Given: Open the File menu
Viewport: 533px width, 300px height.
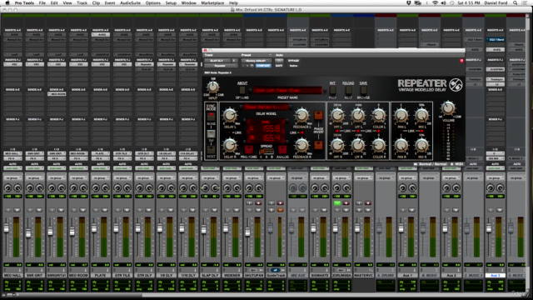Looking at the screenshot, I should pyautogui.click(x=42, y=2).
